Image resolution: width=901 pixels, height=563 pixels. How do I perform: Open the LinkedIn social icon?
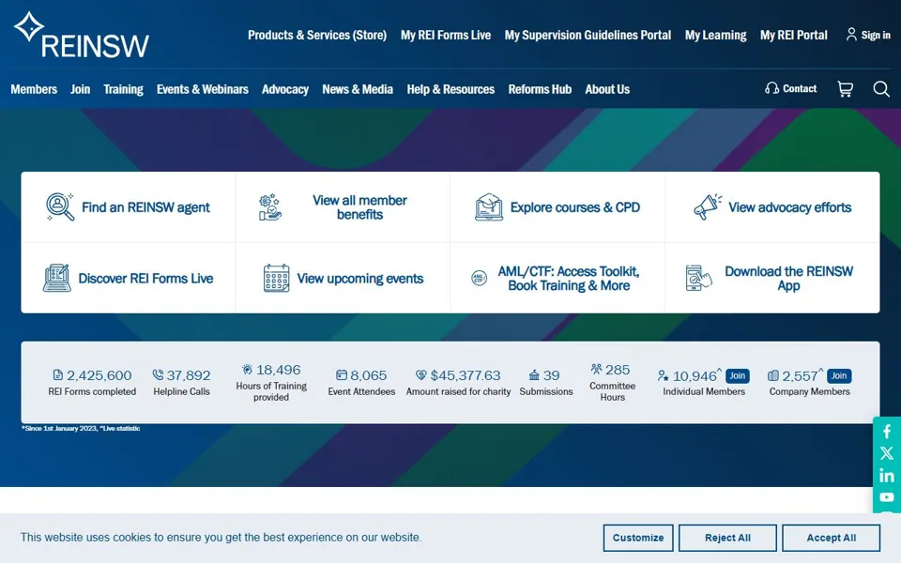point(887,476)
